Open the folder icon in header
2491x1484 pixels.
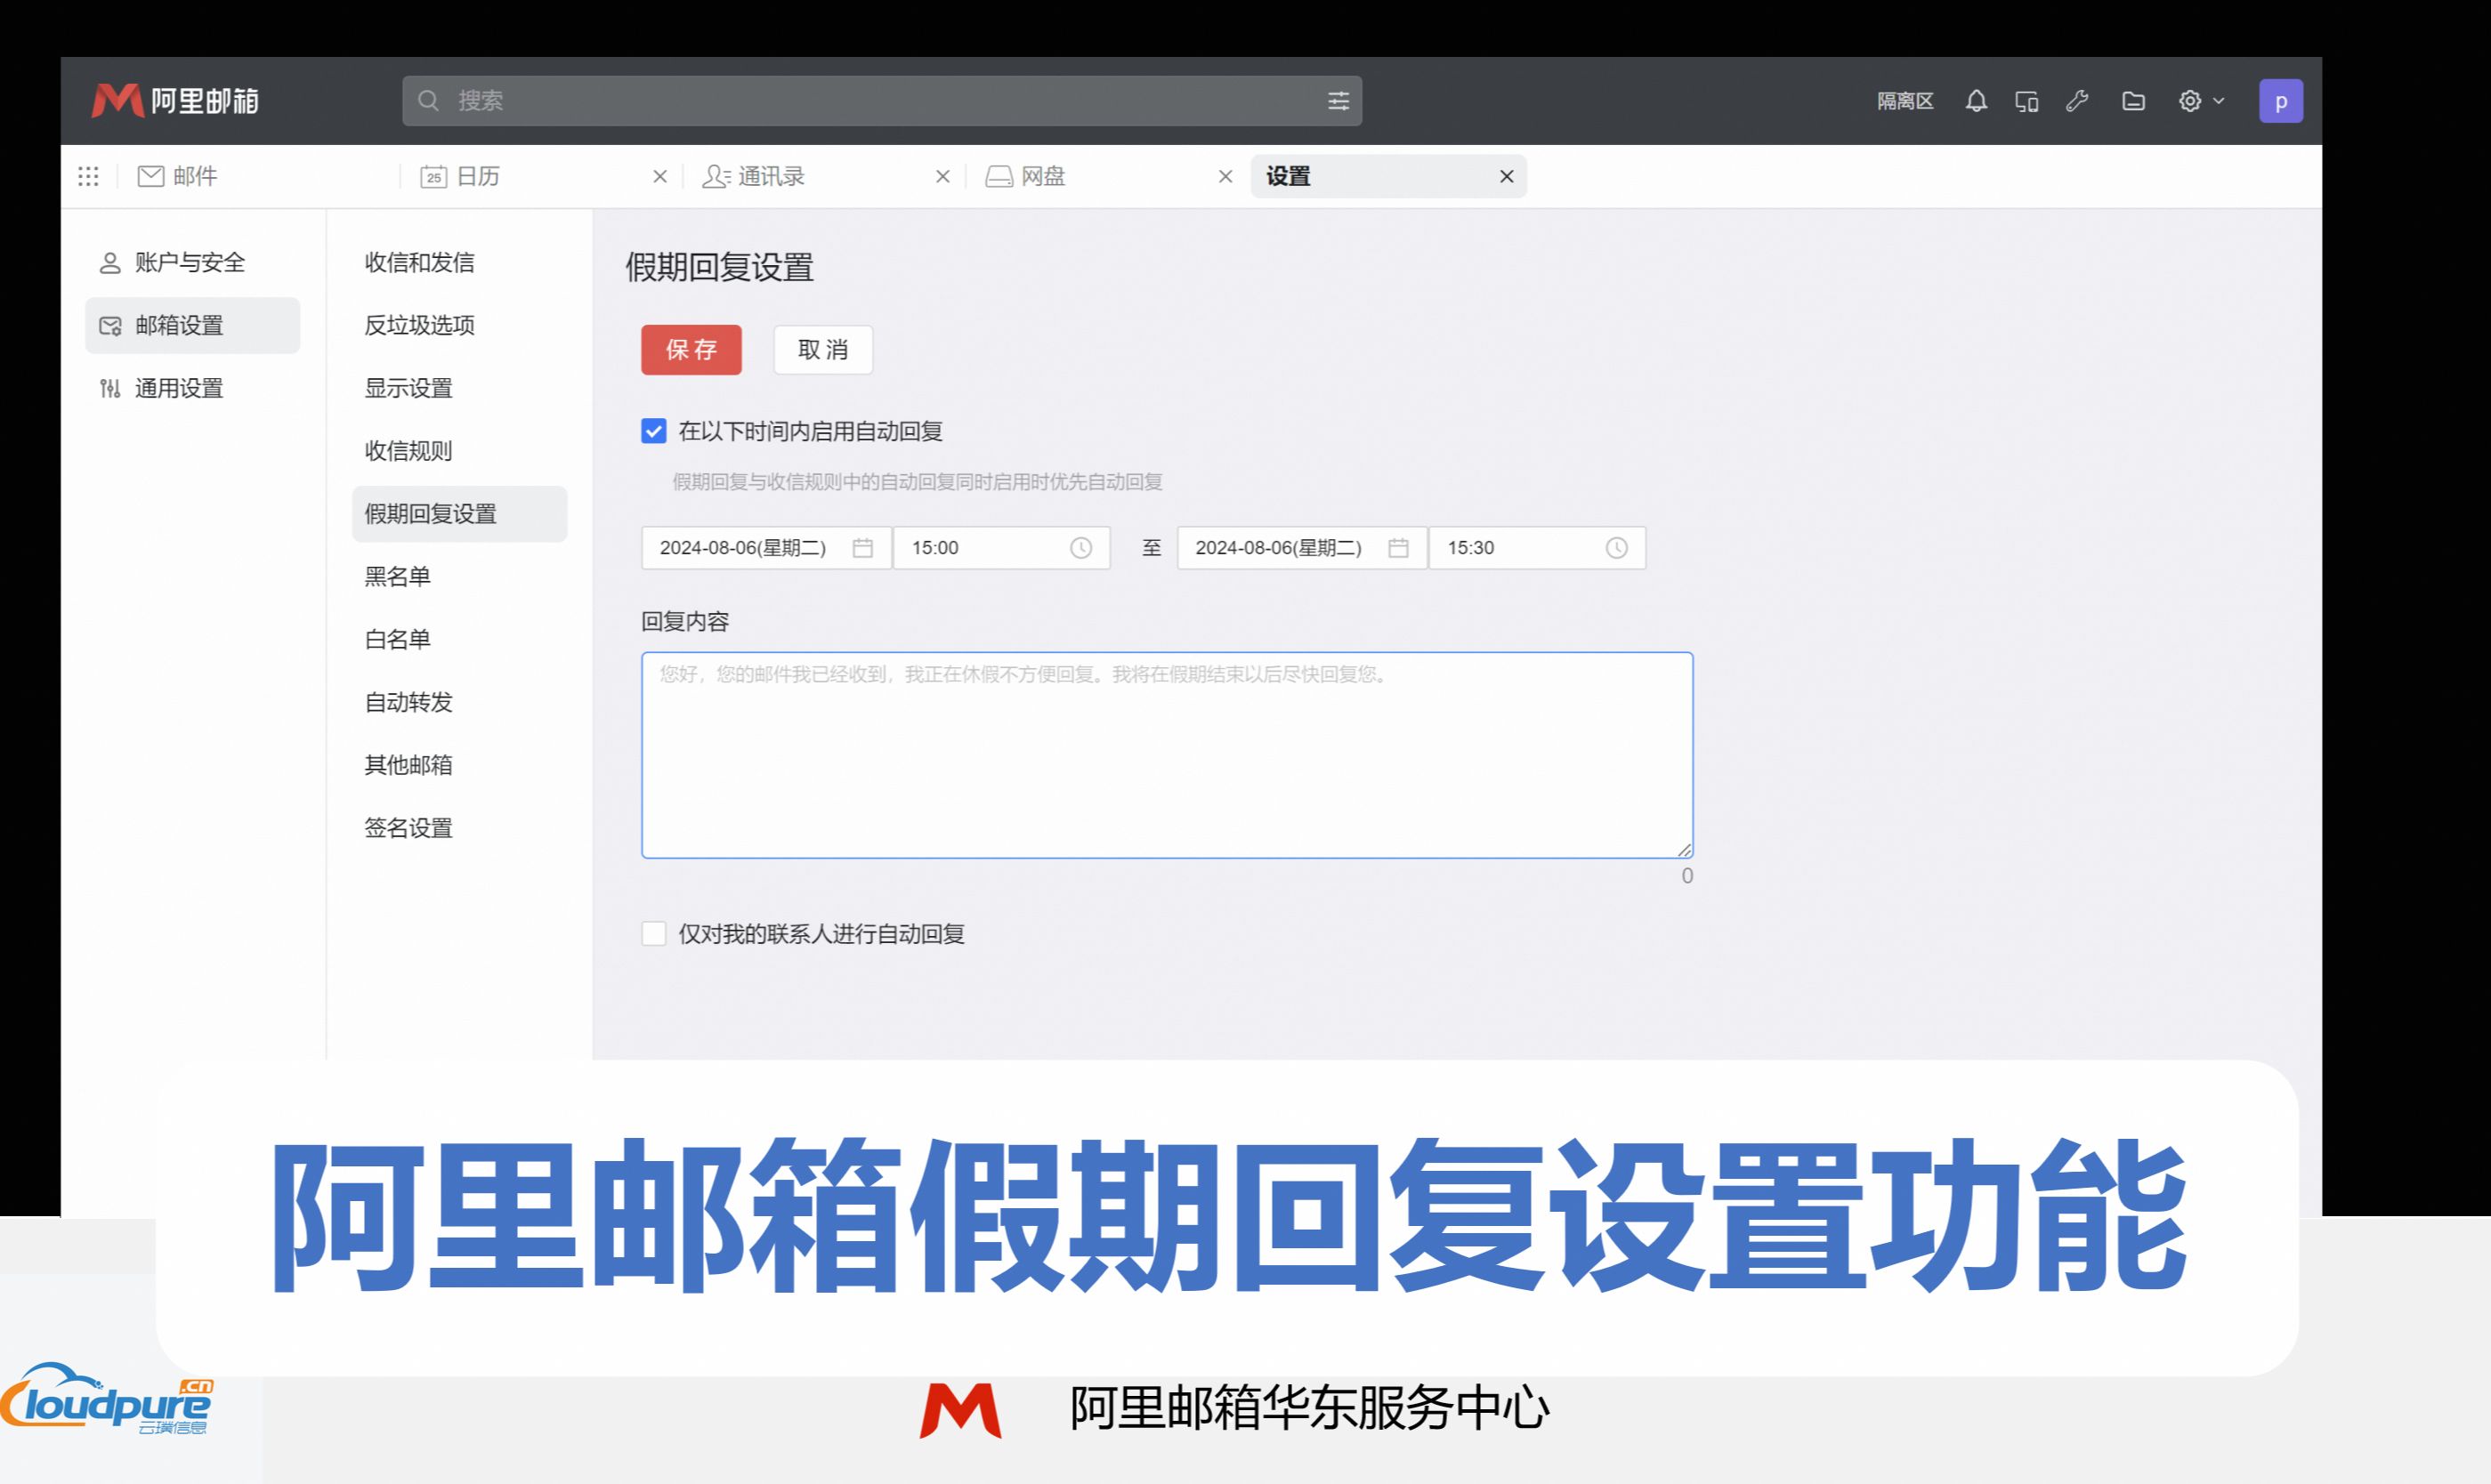[2133, 101]
